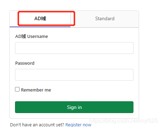Click the Remember me label text
The image size is (161, 127).
point(36,90)
